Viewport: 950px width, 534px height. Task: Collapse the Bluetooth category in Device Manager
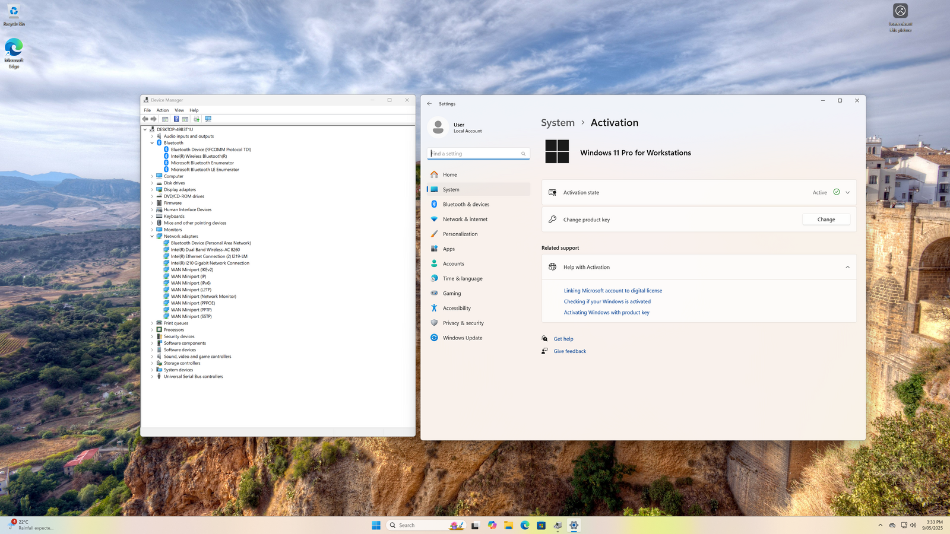pos(152,143)
